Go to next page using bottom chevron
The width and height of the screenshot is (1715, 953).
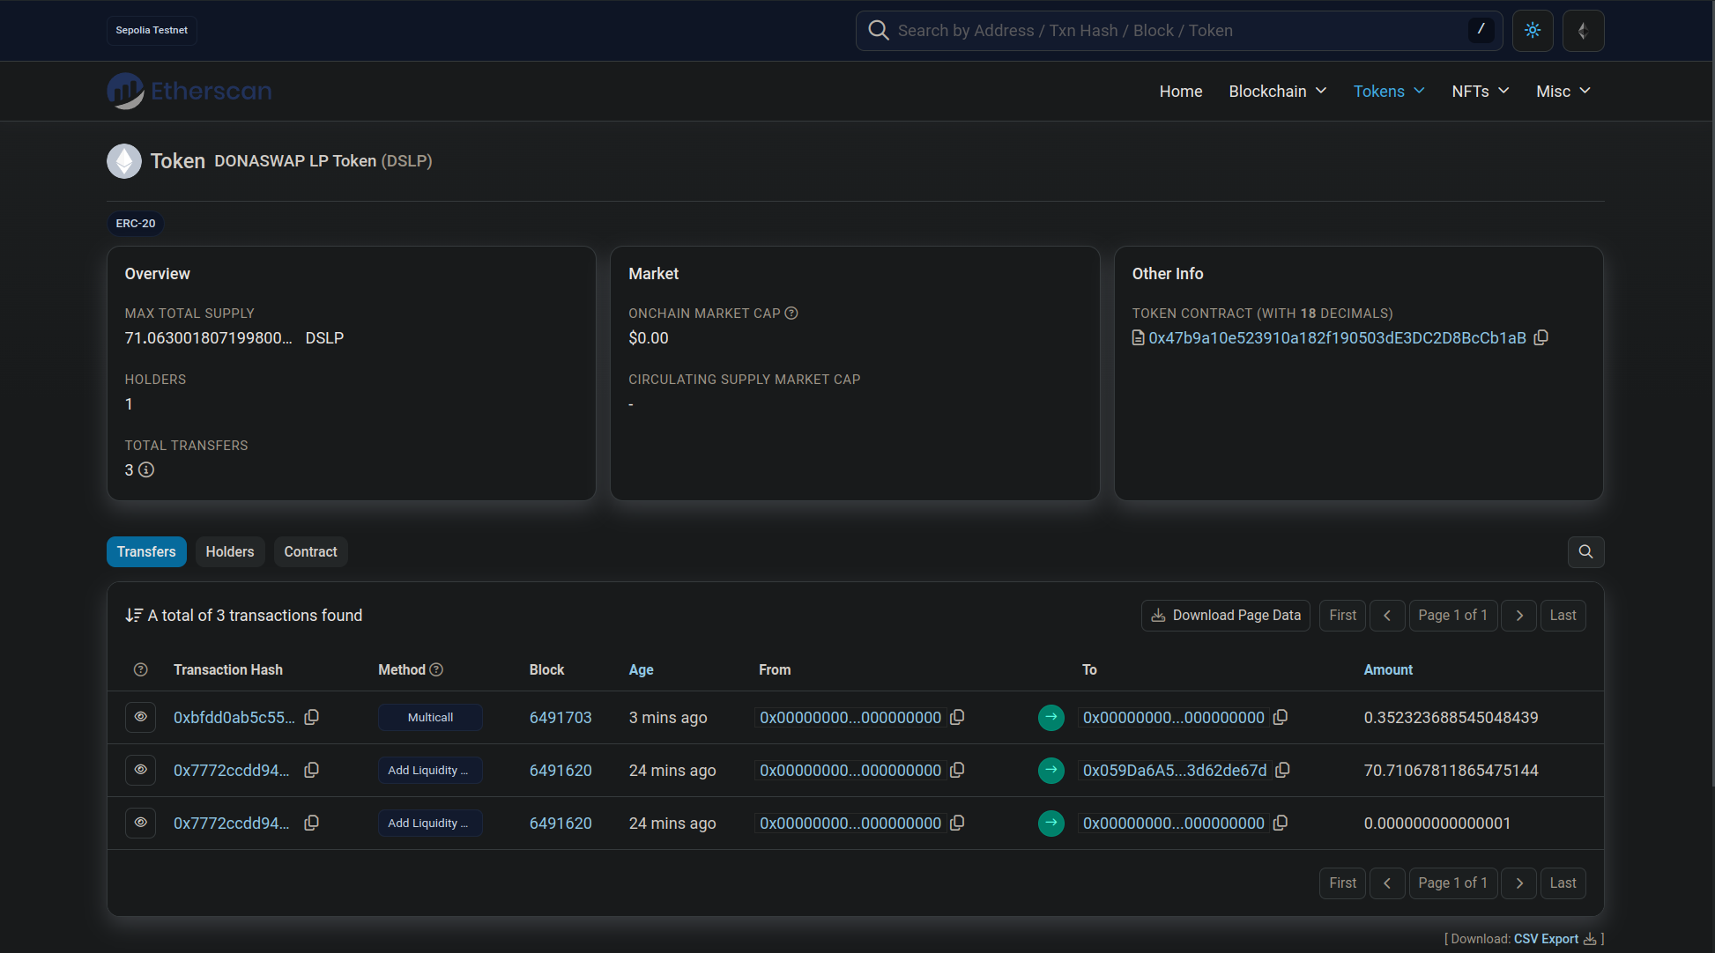1519,883
